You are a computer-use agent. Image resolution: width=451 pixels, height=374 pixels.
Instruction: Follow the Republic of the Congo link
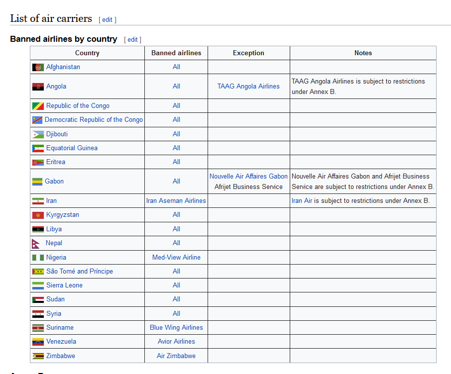pyautogui.click(x=78, y=106)
